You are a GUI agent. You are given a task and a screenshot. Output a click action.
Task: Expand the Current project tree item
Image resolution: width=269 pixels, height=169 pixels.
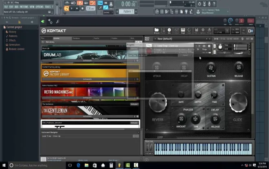point(14,27)
